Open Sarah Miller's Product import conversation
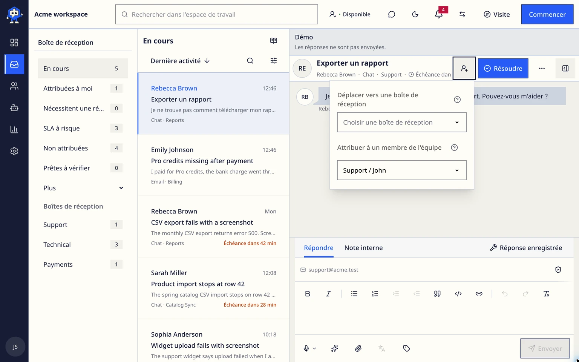 [x=213, y=288]
